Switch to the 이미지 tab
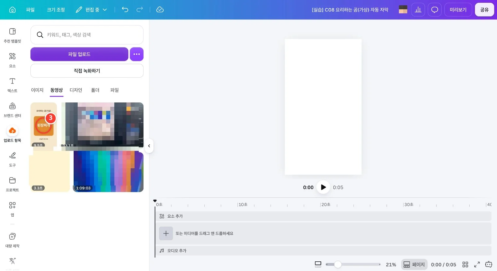The width and height of the screenshot is (497, 271). pos(37,90)
